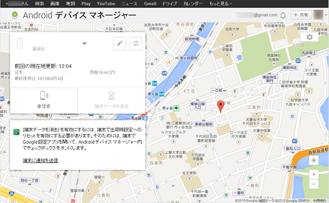
Task: Select the red location pin marker
Action: pyautogui.click(x=220, y=106)
